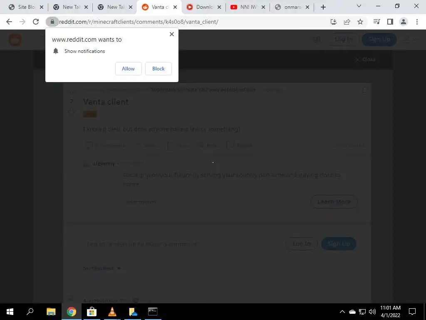Open the Windows Start menu
Viewport: 426px width, 320px height.
(10, 312)
